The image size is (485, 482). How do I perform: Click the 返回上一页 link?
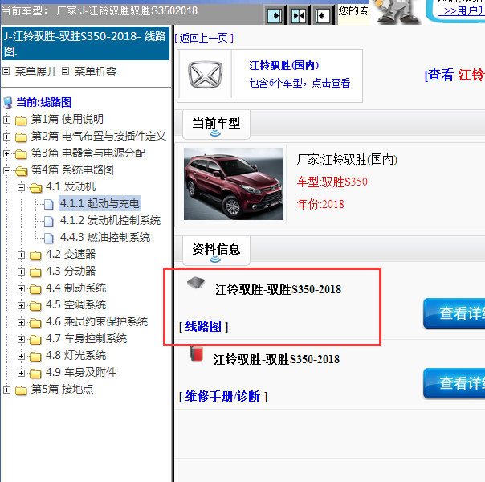click(x=204, y=38)
